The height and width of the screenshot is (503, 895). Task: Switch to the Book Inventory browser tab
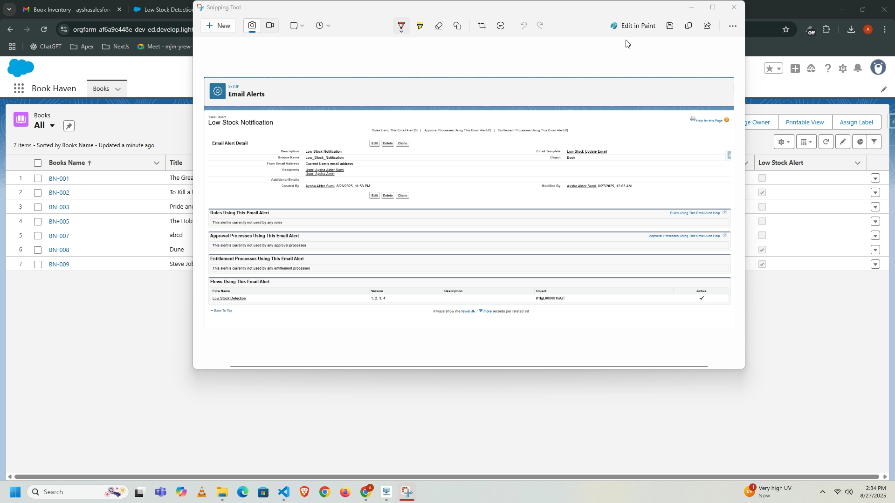point(70,9)
